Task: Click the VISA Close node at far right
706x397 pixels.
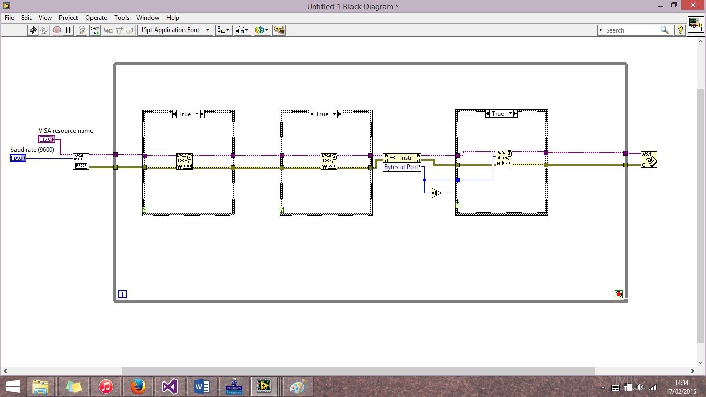Action: click(649, 160)
